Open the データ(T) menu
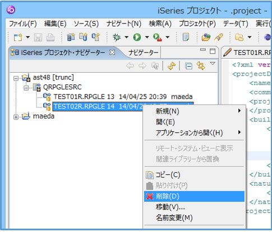Viewport: 272px width, 232px height. pyautogui.click(x=236, y=23)
